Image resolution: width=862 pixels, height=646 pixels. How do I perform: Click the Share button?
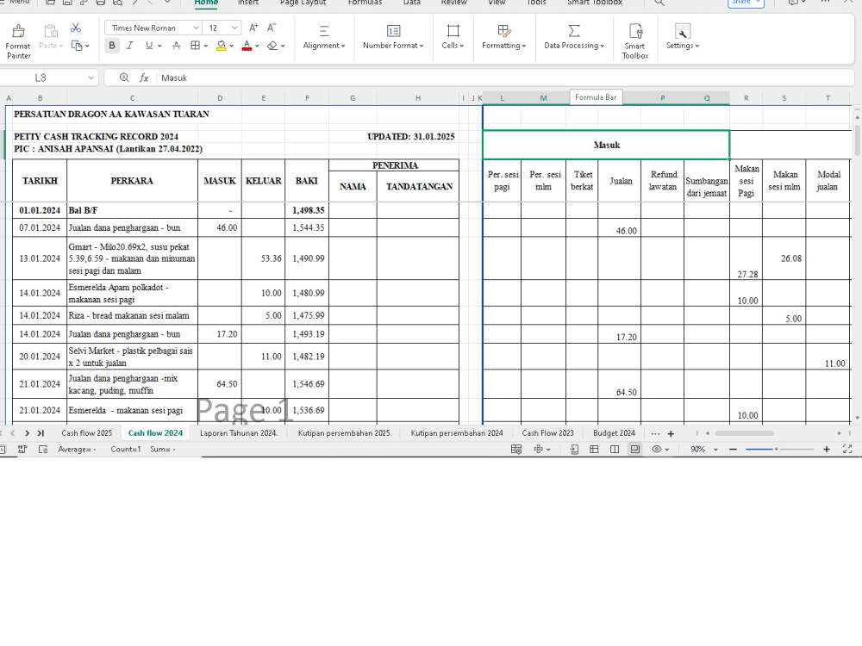tap(746, 3)
